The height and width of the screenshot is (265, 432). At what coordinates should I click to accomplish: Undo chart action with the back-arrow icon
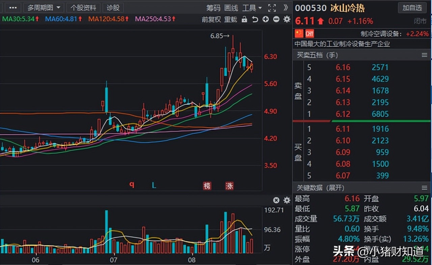255,20
